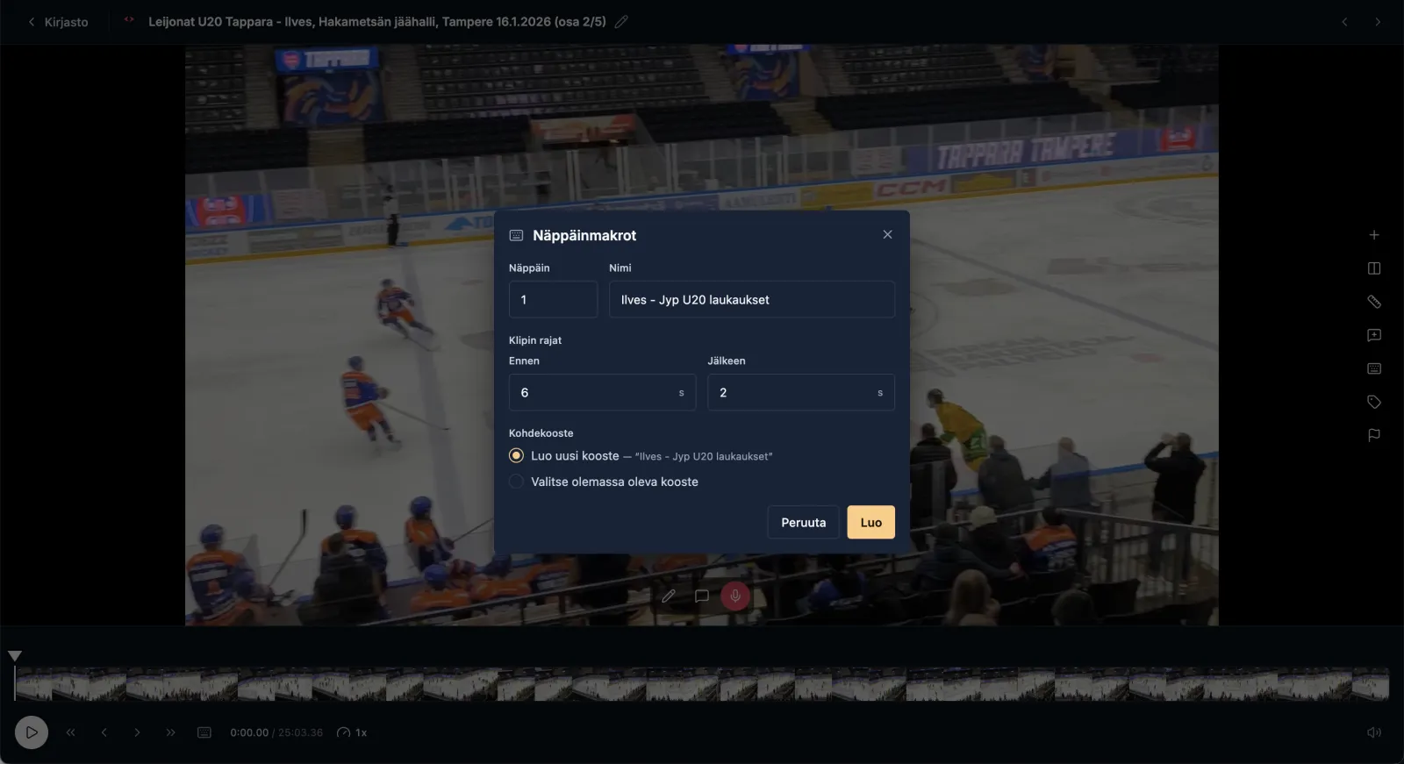Select "Valitse olemassa oleva kooste" radio option
Screen dimensions: 1404x764
[516, 482]
